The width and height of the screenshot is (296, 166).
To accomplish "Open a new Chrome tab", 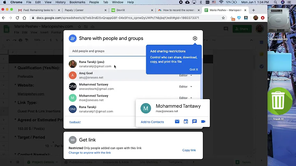I will pyautogui.click(x=254, y=10).
